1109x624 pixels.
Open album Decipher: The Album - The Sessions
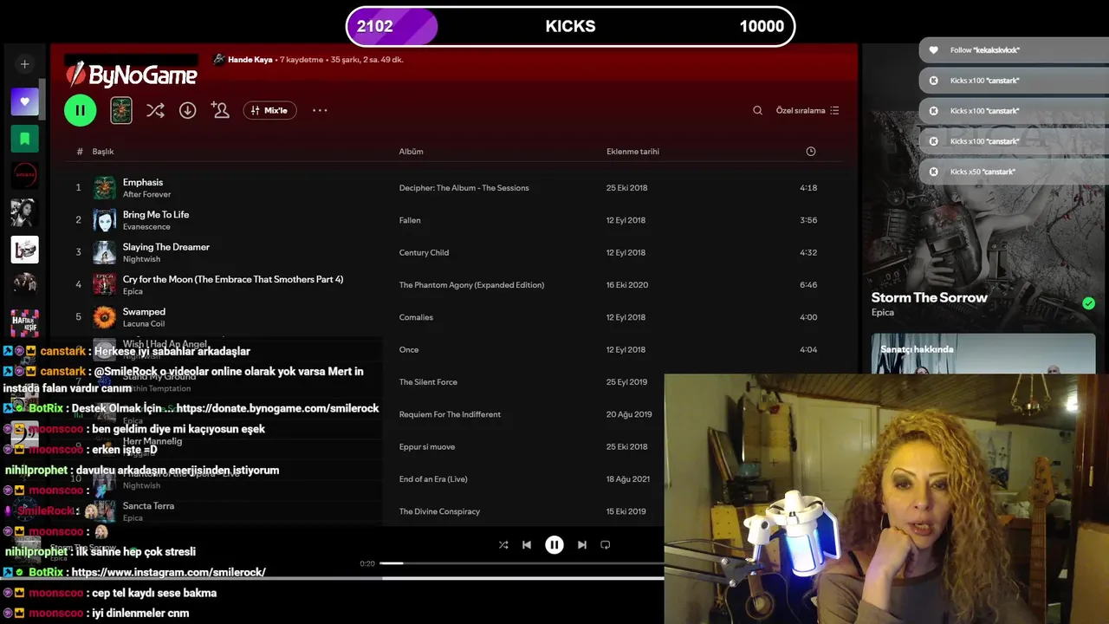(464, 188)
